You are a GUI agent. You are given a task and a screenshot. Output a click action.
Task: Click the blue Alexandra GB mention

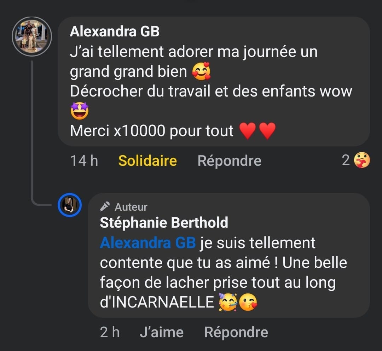tap(147, 243)
